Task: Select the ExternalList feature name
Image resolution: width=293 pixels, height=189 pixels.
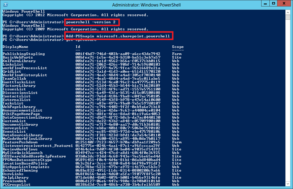Action: pyautogui.click(x=16, y=100)
